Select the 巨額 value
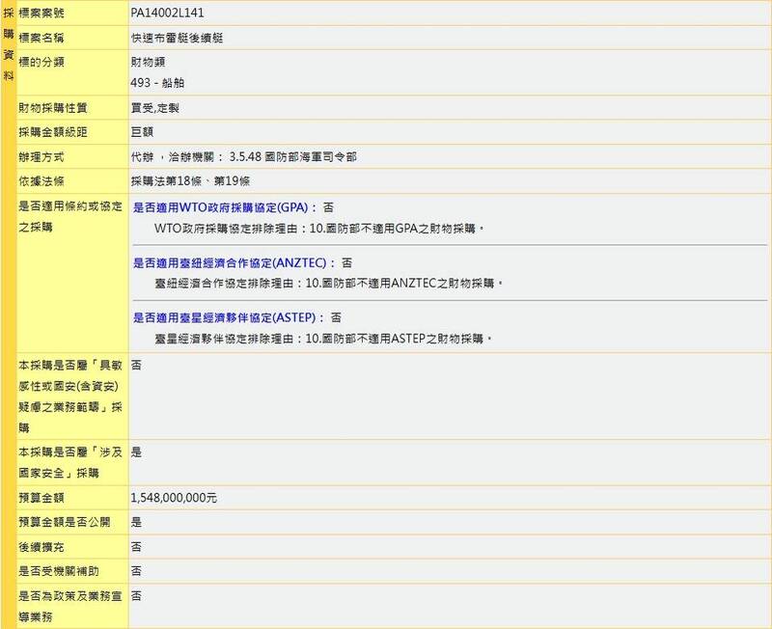Image resolution: width=772 pixels, height=629 pixels. (x=142, y=132)
